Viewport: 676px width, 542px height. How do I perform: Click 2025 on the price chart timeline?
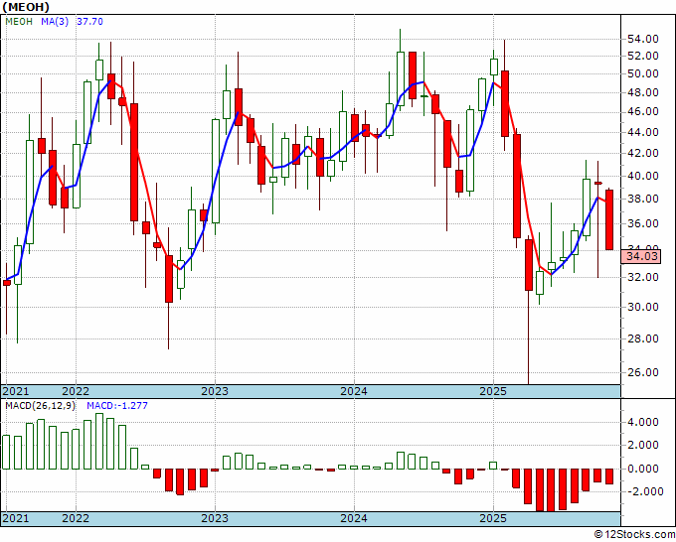[x=493, y=391]
